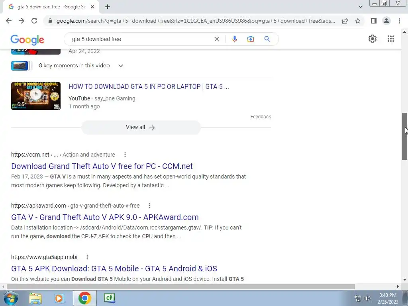Open the volume tray icon

(367, 298)
